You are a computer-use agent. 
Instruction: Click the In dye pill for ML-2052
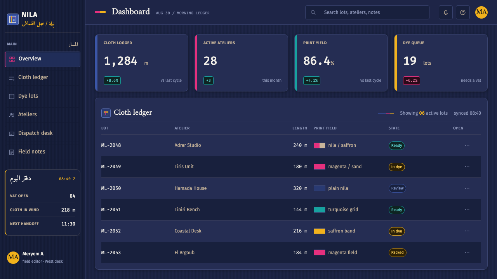click(x=397, y=231)
